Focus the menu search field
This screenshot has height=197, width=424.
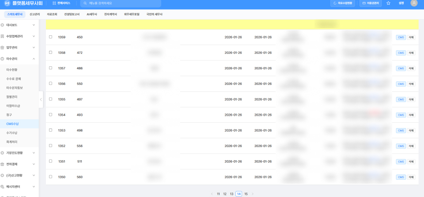tap(121, 3)
